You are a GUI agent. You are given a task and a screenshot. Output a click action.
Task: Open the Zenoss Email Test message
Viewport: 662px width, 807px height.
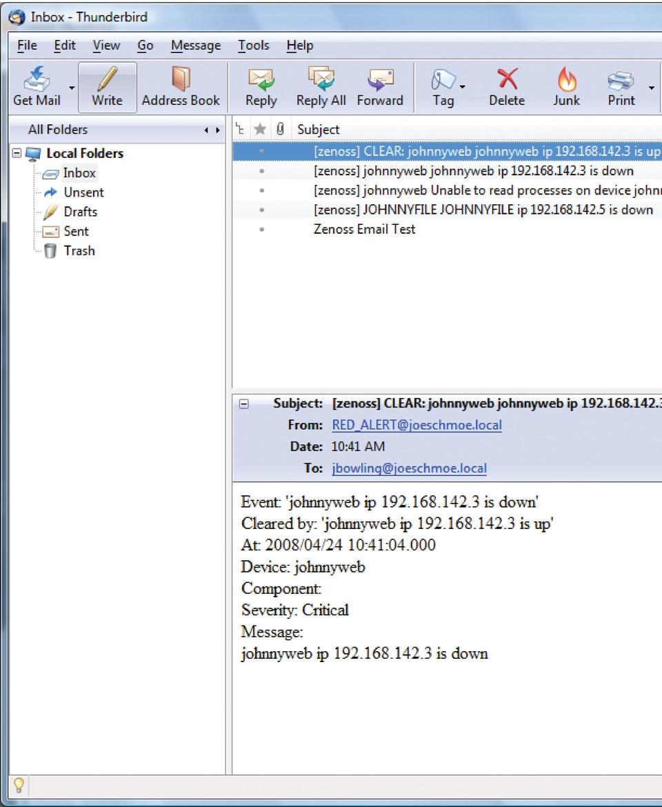(364, 229)
